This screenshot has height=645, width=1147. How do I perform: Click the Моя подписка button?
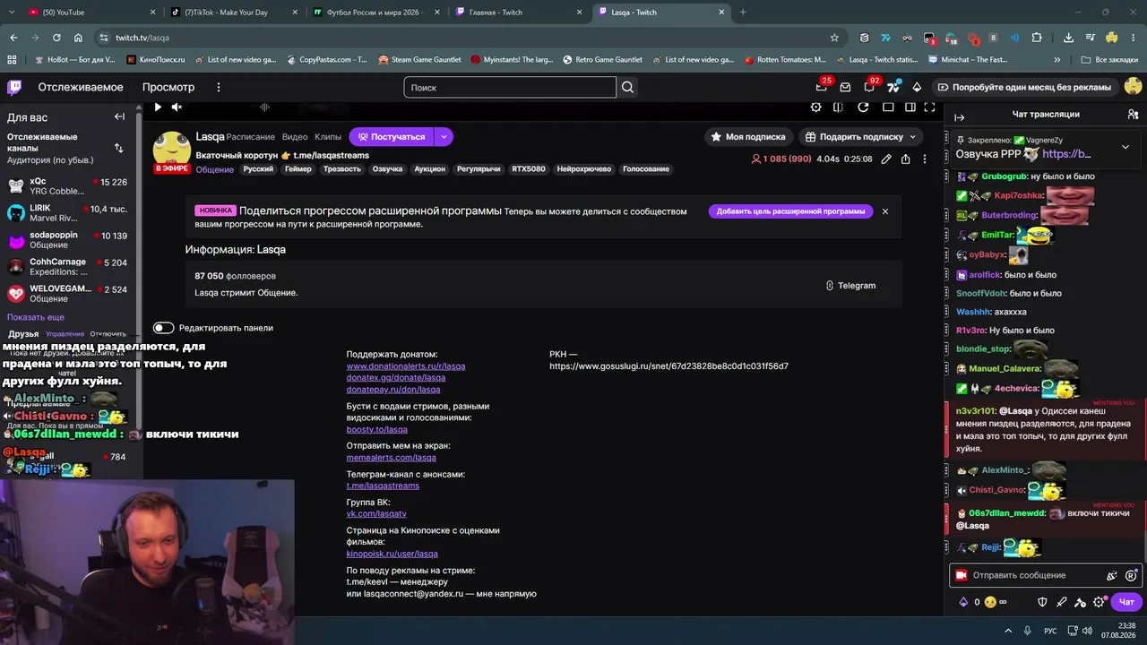coord(748,136)
